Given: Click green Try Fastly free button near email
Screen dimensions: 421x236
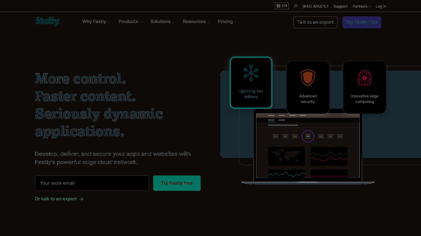Looking at the screenshot, I should (177, 183).
